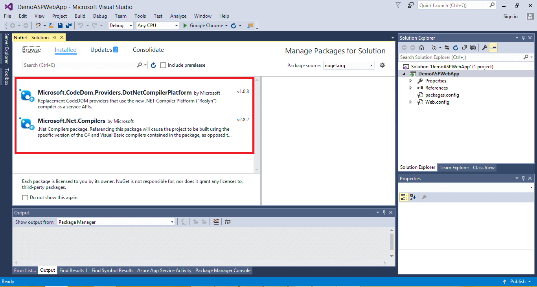Click Publish in the status bar
537x287 pixels.
pyautogui.click(x=517, y=282)
